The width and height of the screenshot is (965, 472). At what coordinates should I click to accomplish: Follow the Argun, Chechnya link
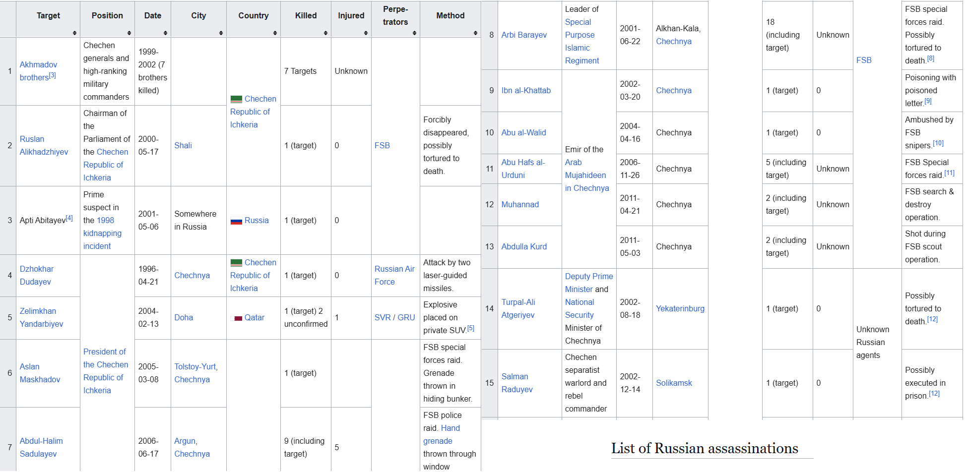(x=192, y=447)
